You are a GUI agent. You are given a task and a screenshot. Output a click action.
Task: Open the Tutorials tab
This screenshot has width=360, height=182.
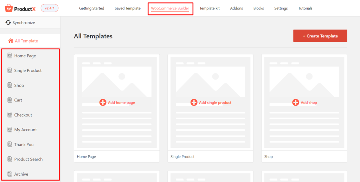[x=305, y=8]
